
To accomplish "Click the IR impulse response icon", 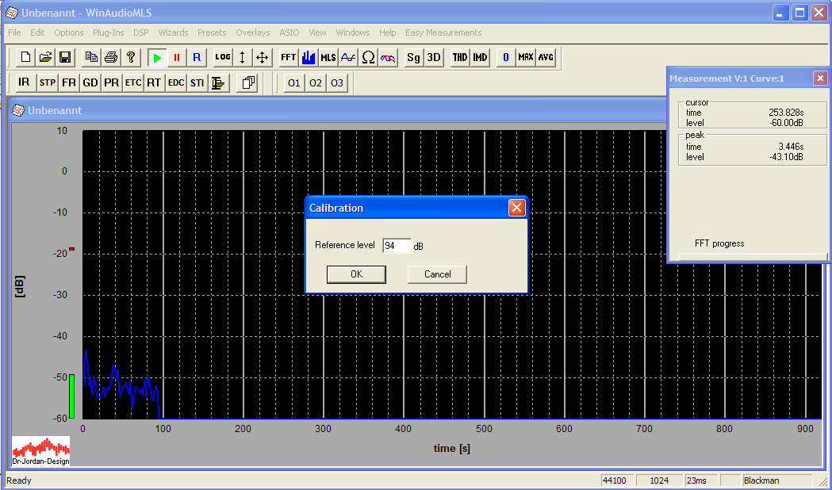I will (24, 82).
